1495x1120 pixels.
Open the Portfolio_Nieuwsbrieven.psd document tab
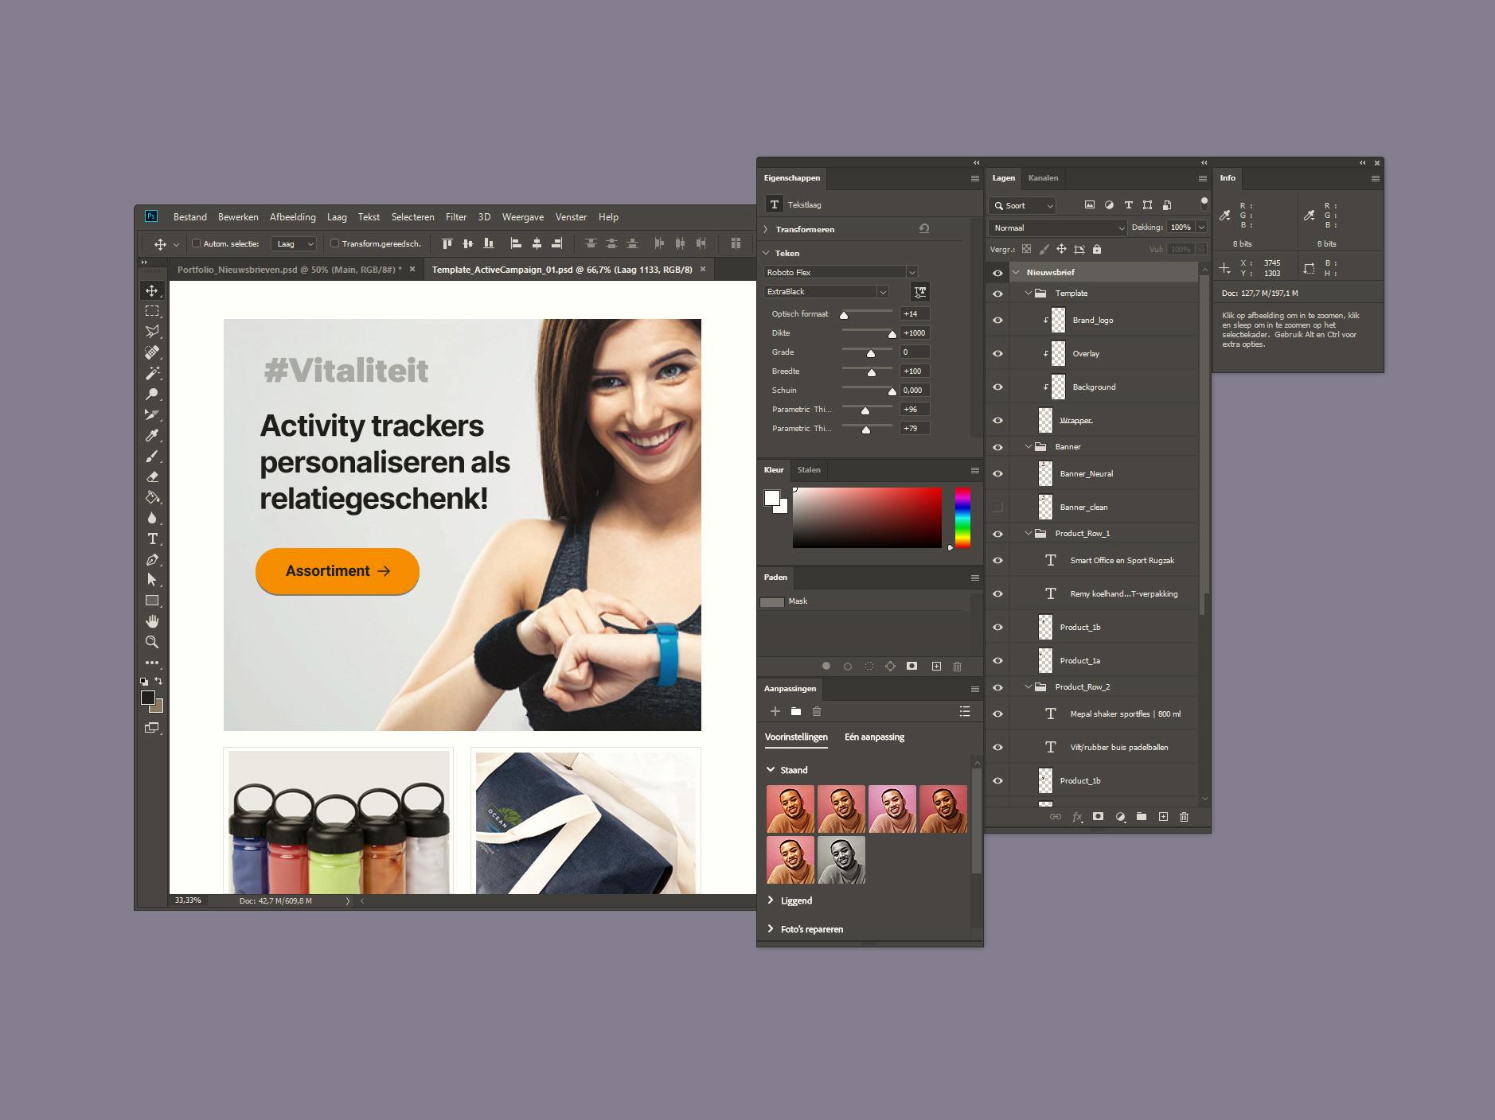(x=290, y=270)
